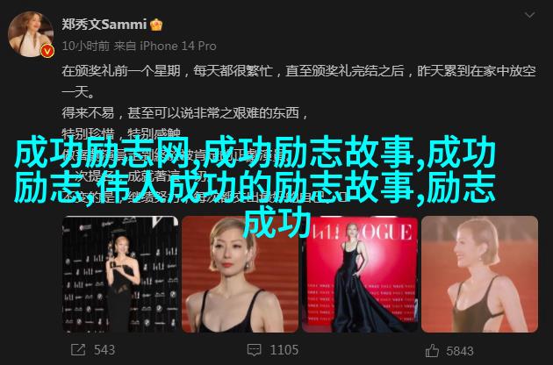Image resolution: width=553 pixels, height=365 pixels.
Task: Click the 5843 like count
Action: [x=460, y=351]
